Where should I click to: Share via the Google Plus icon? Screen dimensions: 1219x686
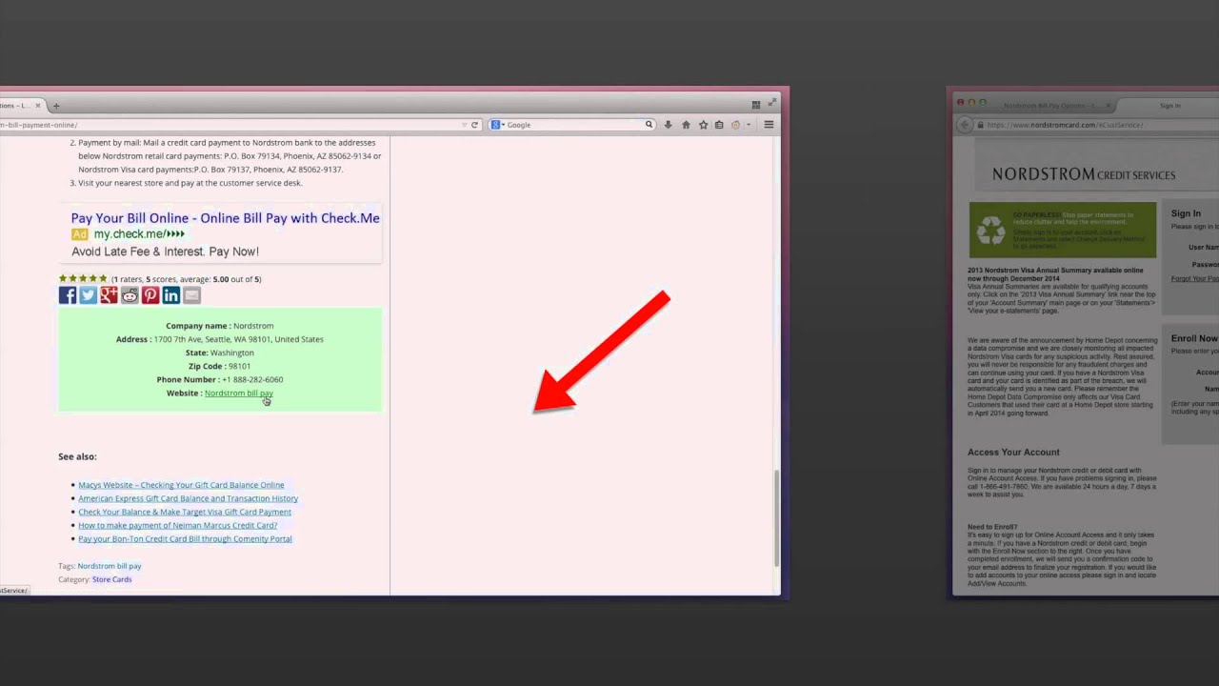(109, 295)
